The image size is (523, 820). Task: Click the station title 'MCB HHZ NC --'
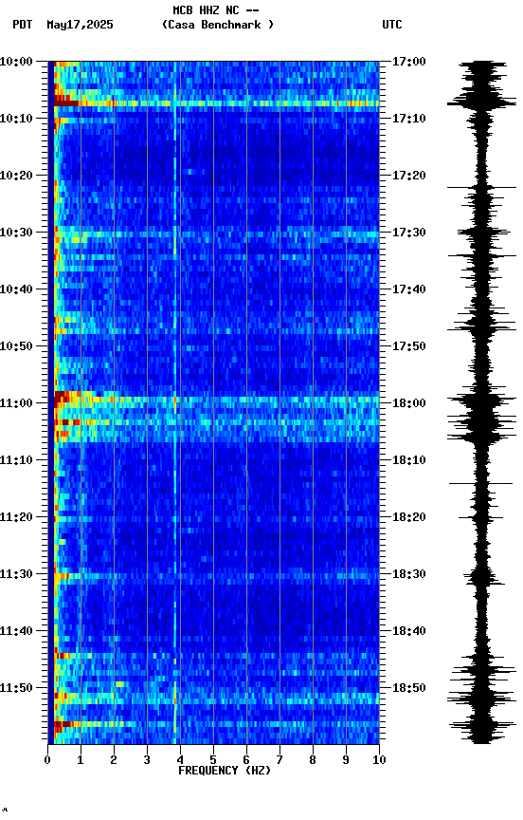tap(216, 10)
